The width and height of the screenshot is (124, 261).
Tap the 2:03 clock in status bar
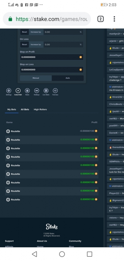113,5
